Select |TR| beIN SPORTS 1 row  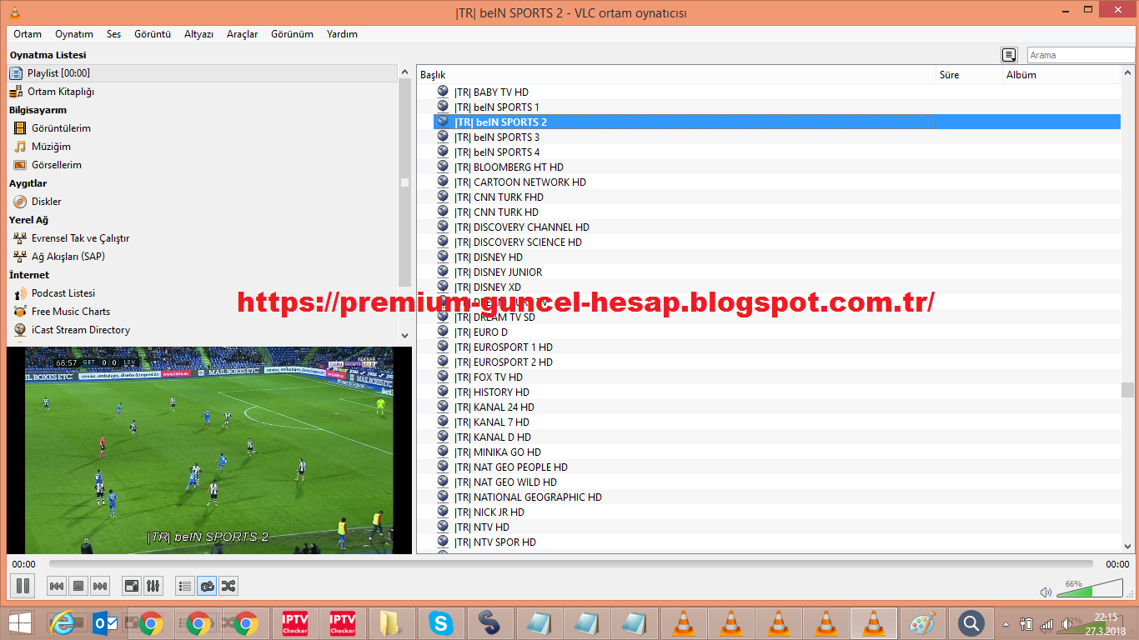point(769,107)
